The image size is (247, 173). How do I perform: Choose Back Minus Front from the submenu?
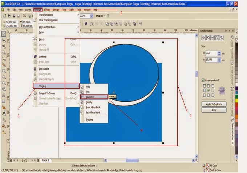pyautogui.click(x=94, y=113)
